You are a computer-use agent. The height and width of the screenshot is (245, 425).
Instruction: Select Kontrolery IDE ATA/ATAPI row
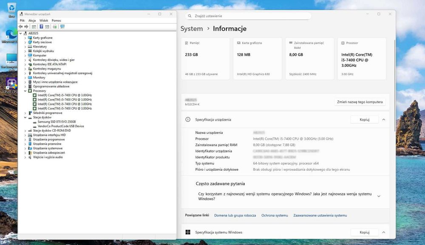point(50,64)
